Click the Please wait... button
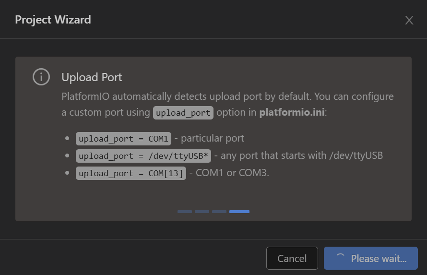The height and width of the screenshot is (275, 427). click(371, 258)
